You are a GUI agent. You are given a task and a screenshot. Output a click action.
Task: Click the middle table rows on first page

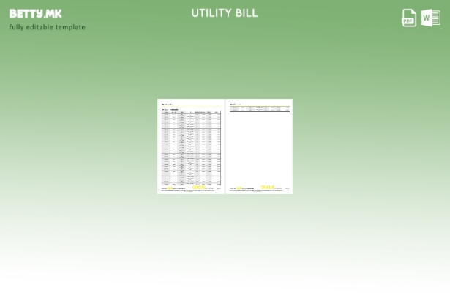(x=190, y=146)
